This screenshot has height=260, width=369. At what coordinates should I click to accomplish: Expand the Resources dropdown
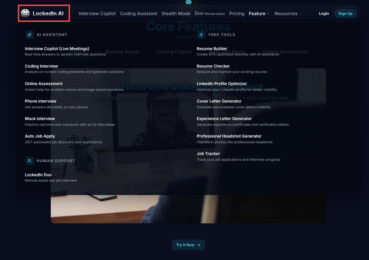coord(288,13)
